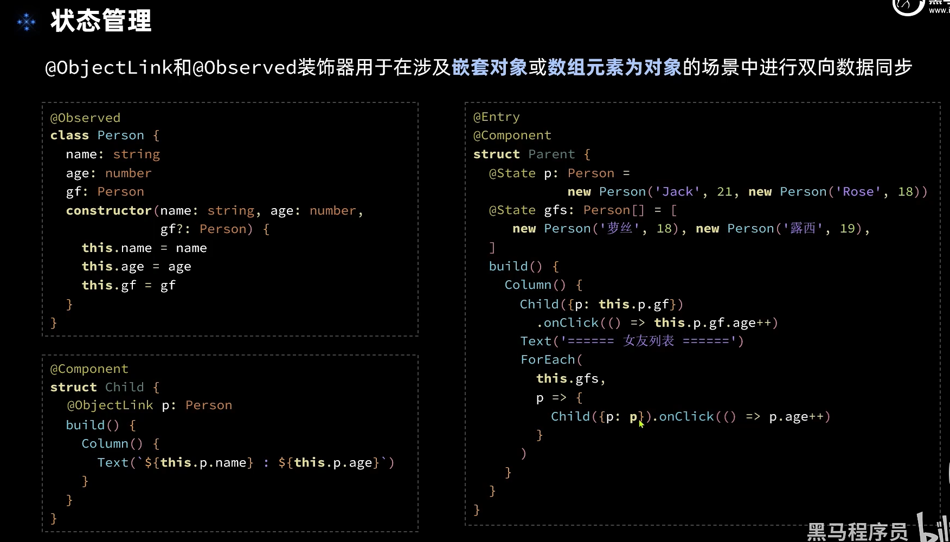
Task: Click the 状态管理 slide title
Action: (x=101, y=21)
